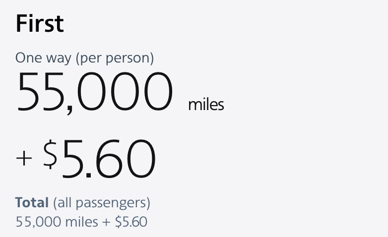Click the large 5.60 fee amount

tap(109, 158)
